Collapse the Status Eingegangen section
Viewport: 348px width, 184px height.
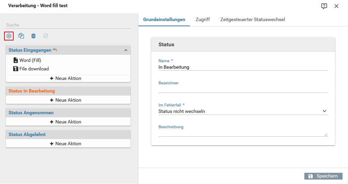coord(126,50)
